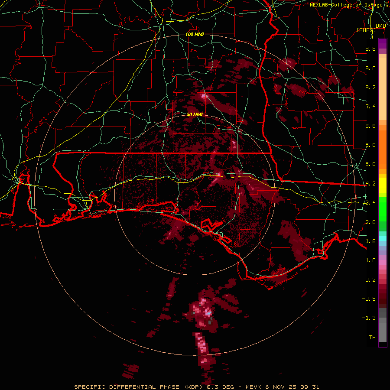Click the DKD legend title

[381, 26]
